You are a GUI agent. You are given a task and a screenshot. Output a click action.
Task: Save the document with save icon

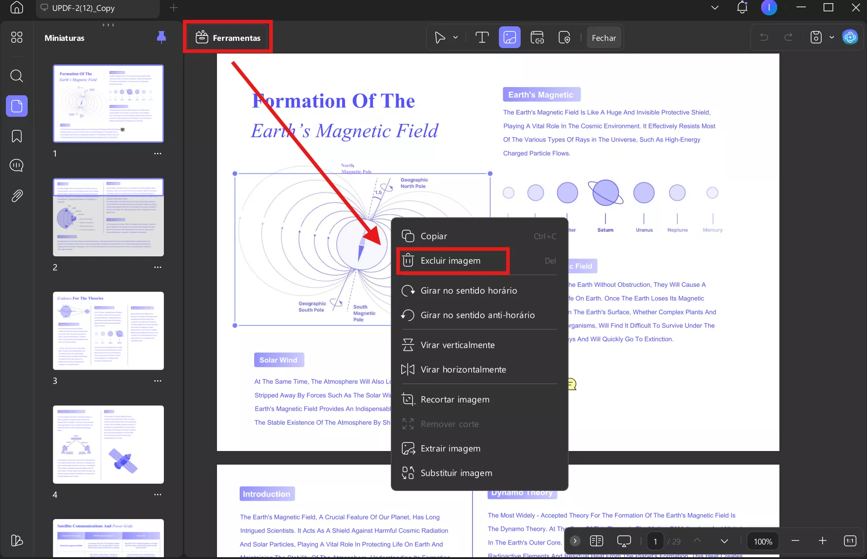[816, 37]
